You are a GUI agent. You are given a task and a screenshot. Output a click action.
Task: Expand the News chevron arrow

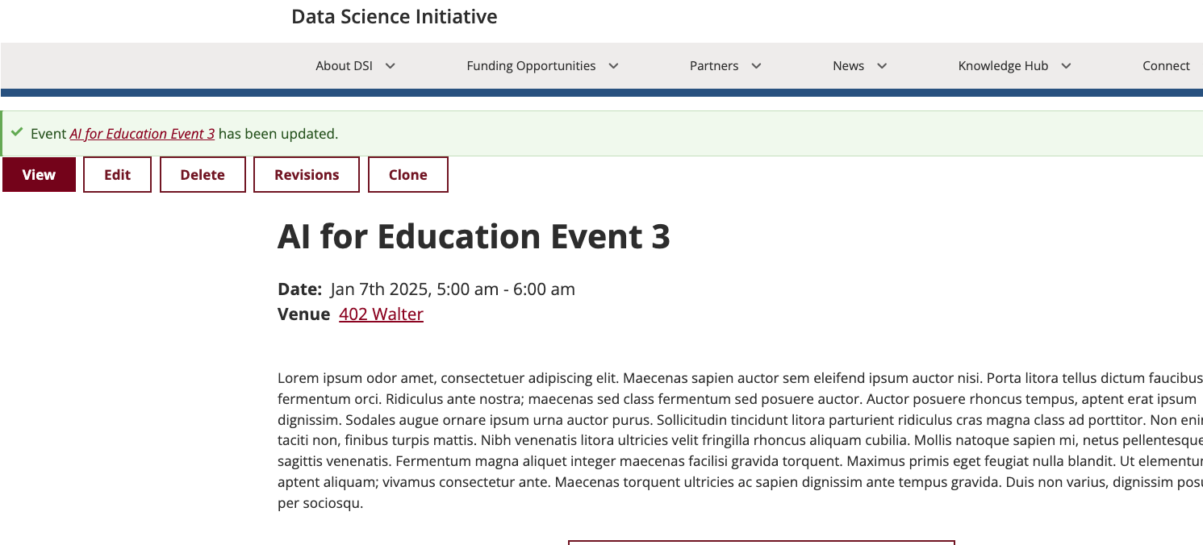pos(882,66)
